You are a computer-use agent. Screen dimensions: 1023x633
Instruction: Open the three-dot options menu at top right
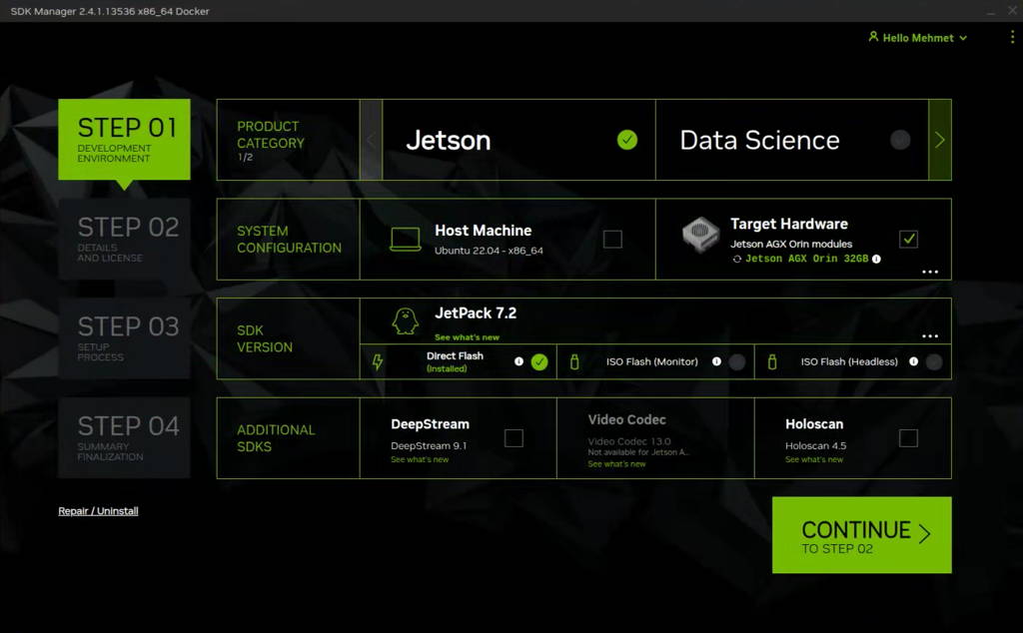(1012, 37)
